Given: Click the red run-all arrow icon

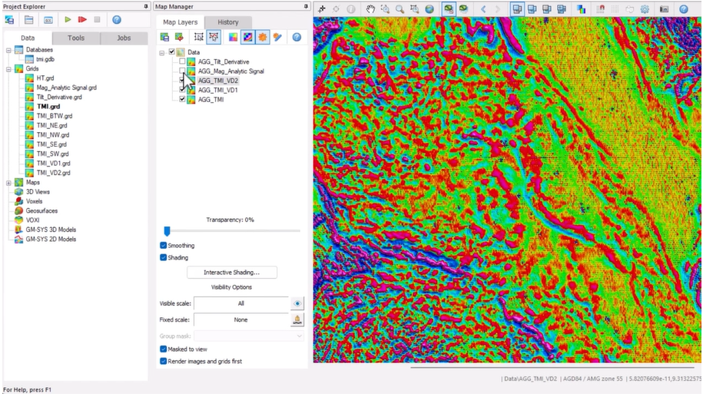Looking at the screenshot, I should pyautogui.click(x=82, y=20).
